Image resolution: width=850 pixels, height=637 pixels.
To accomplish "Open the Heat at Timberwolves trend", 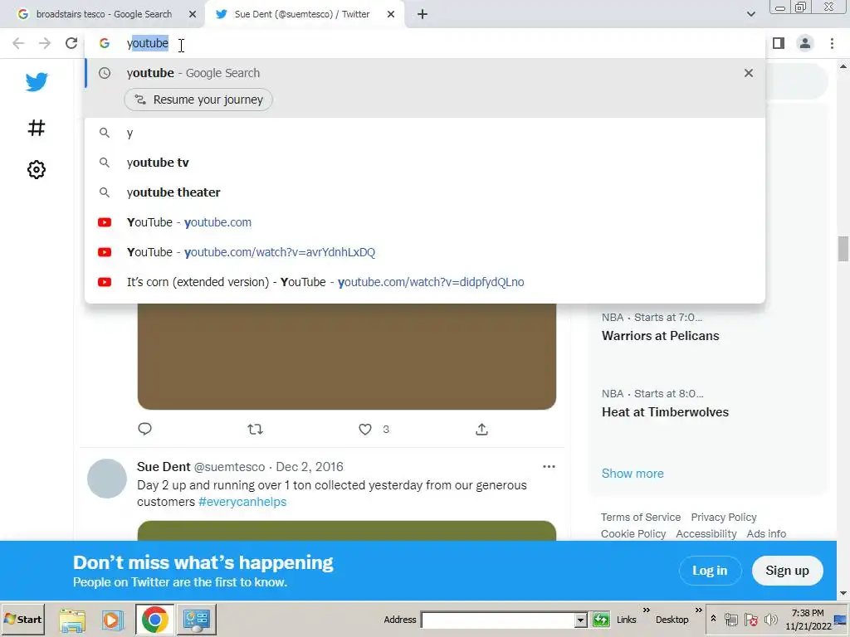I will [665, 411].
